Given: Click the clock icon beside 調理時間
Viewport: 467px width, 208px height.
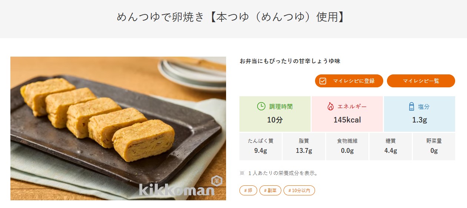Looking at the screenshot, I should coord(261,107).
